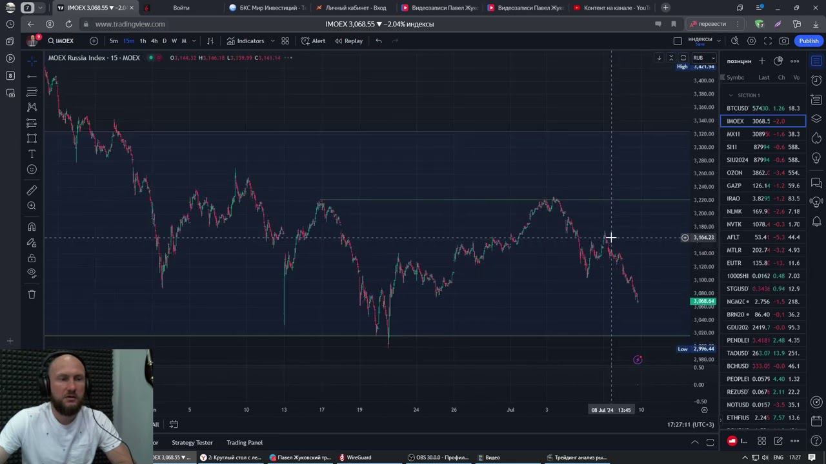Reload the TradingView page
The height and width of the screenshot is (464, 826).
point(68,24)
